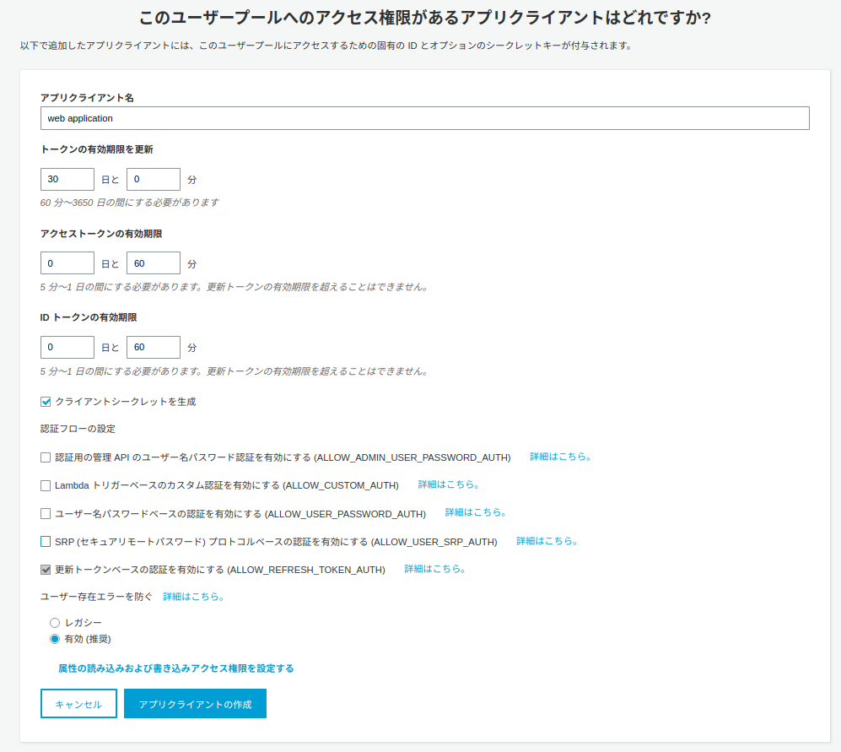Select レガシー radio option
841x752 pixels.
point(55,622)
